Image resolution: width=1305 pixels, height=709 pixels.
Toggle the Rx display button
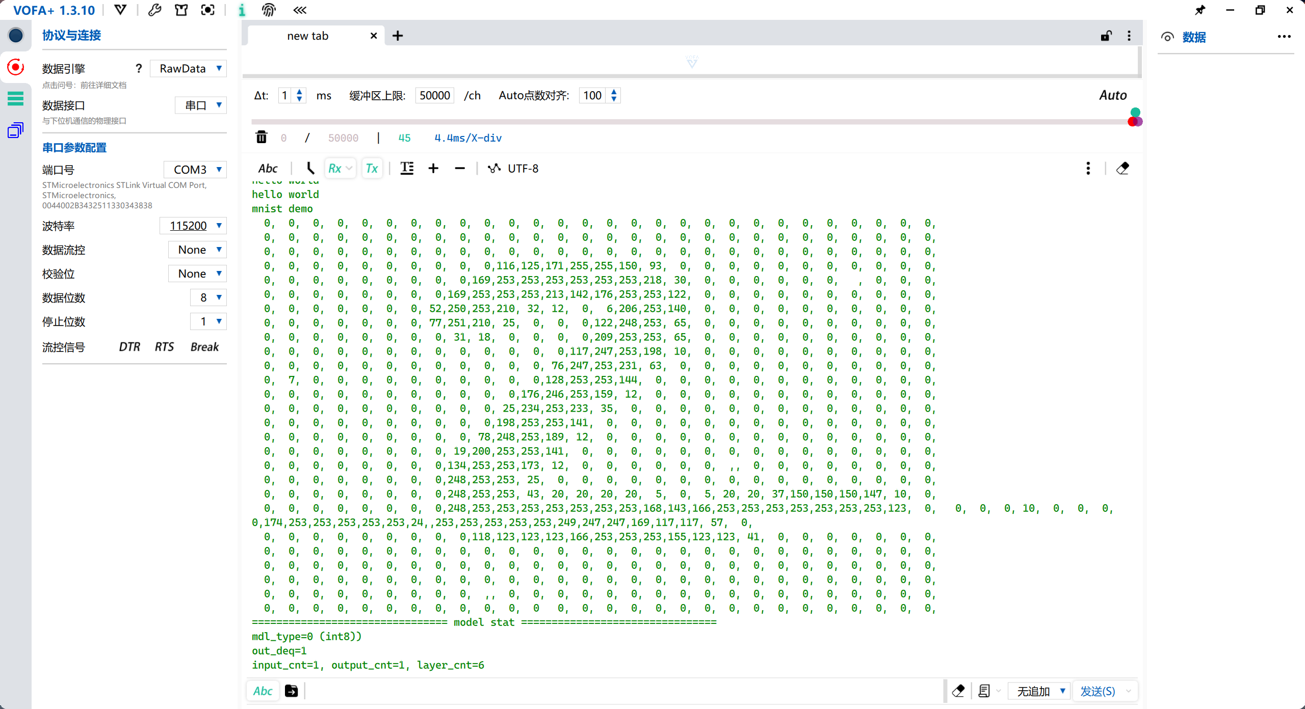pyautogui.click(x=340, y=169)
